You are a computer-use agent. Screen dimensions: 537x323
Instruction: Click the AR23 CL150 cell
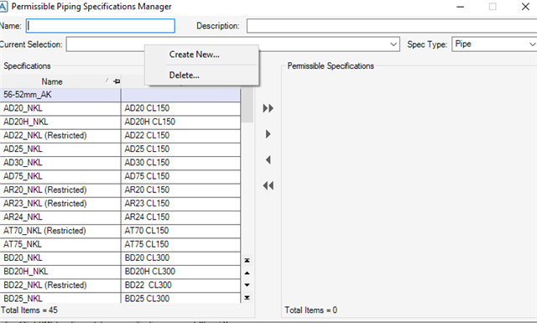pyautogui.click(x=181, y=204)
